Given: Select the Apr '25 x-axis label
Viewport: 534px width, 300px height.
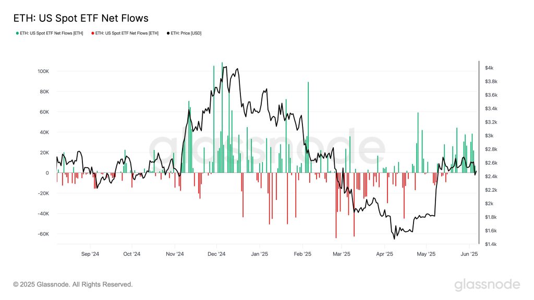Looking at the screenshot, I should coord(384,254).
